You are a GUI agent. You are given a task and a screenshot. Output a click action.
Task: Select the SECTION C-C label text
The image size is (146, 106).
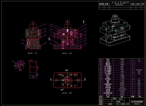coord(32,53)
